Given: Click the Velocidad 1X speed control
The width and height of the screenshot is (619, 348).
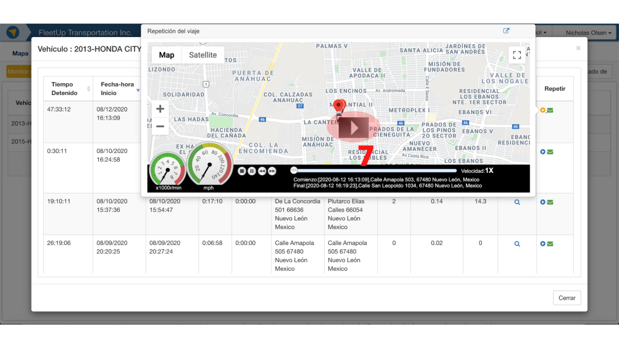Looking at the screenshot, I should tap(477, 171).
